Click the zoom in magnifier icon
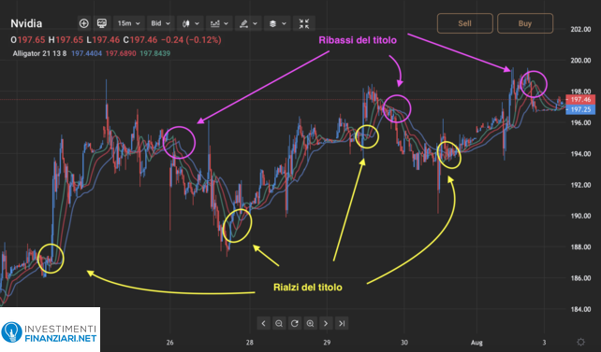Image resolution: width=601 pixels, height=352 pixels. [x=310, y=323]
